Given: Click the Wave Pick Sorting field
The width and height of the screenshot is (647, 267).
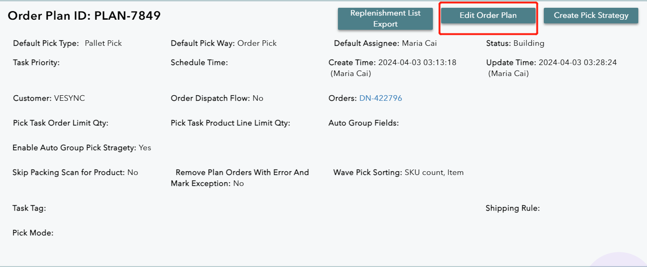Looking at the screenshot, I should (398, 173).
